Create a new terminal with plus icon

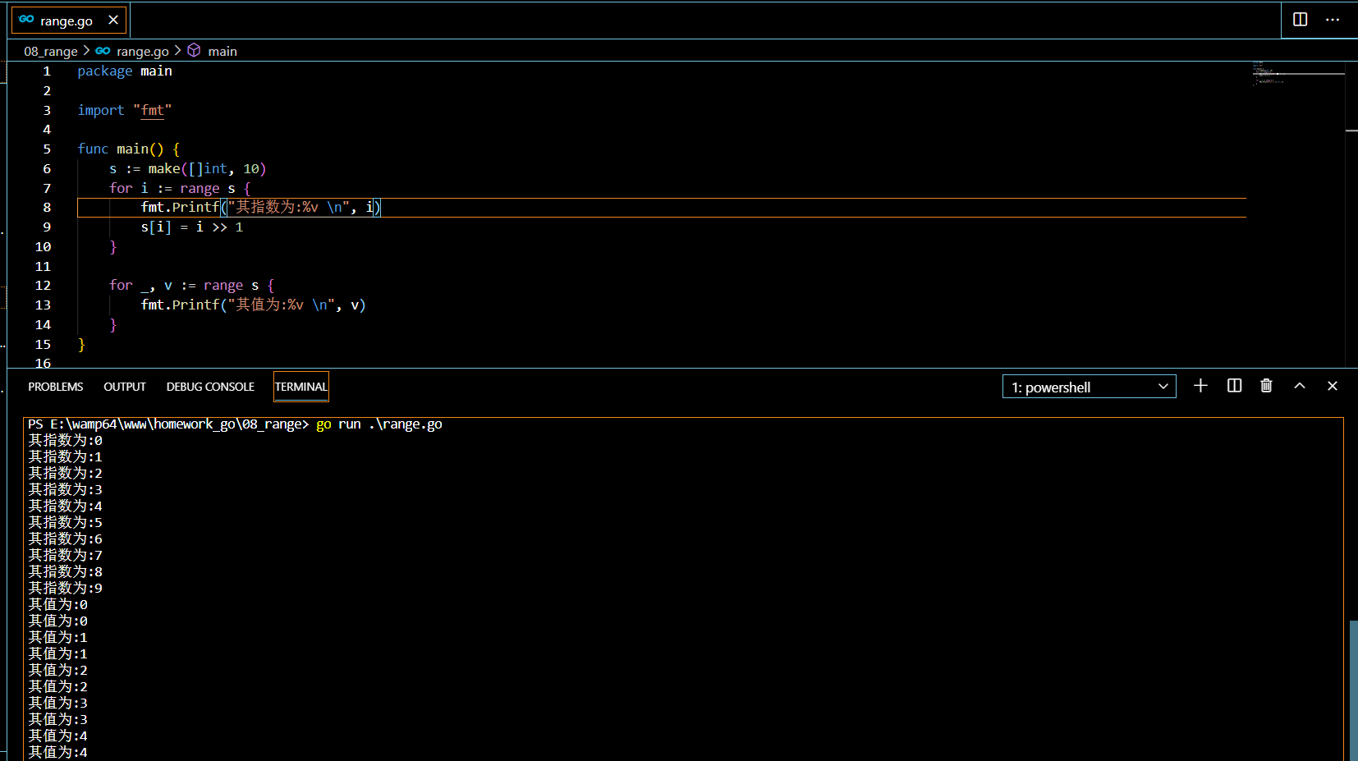(x=1200, y=386)
